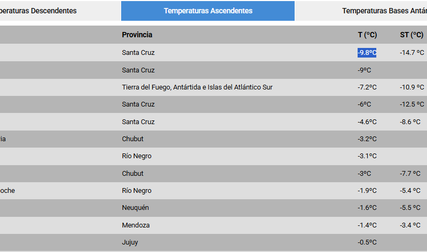Click the T (ºC) column header
Screen dimensions: 427x252
click(x=367, y=35)
